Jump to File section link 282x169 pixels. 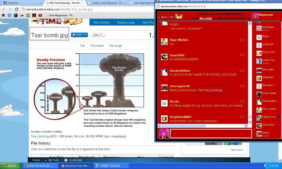click(82, 46)
